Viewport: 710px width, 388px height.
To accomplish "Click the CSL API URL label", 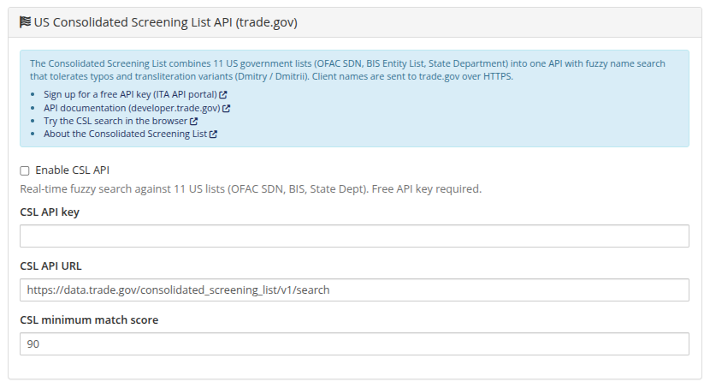I will (x=50, y=266).
